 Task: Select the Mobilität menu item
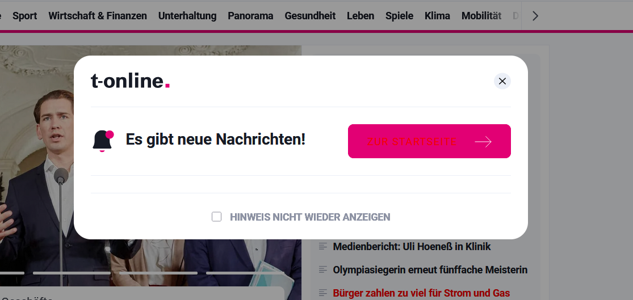click(x=481, y=16)
